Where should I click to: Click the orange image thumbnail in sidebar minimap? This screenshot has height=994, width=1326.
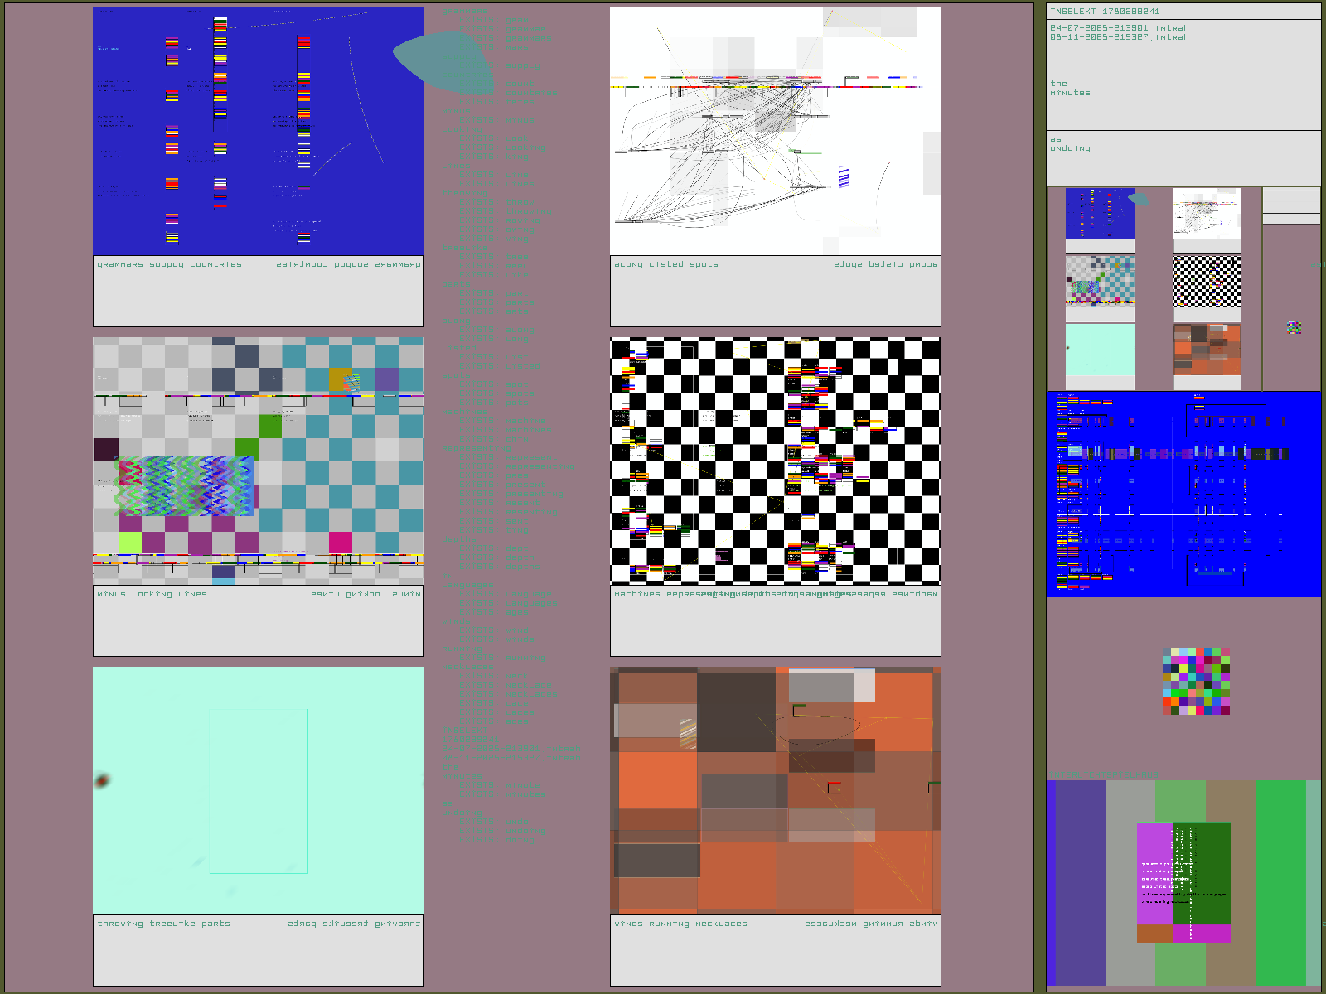pyautogui.click(x=1207, y=350)
